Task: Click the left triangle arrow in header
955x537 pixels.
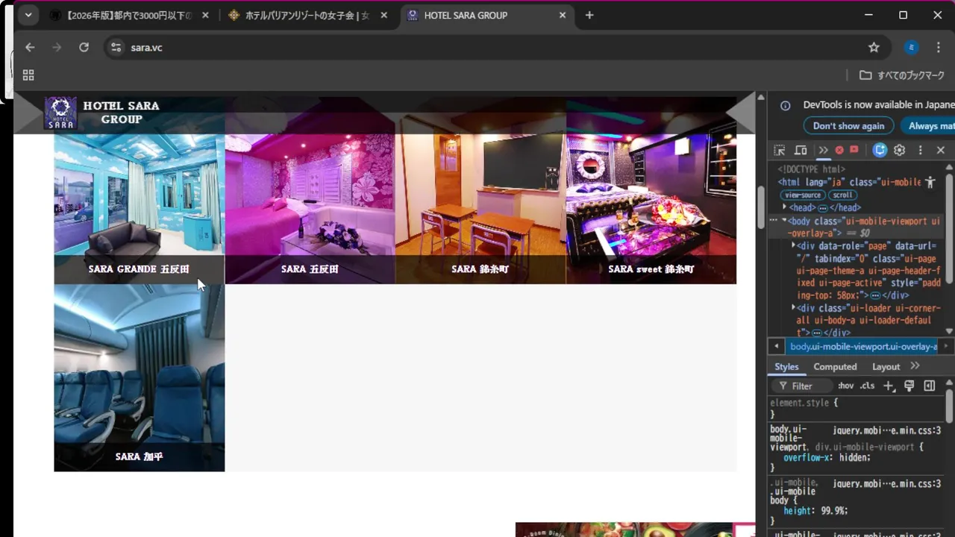Action: pyautogui.click(x=28, y=113)
